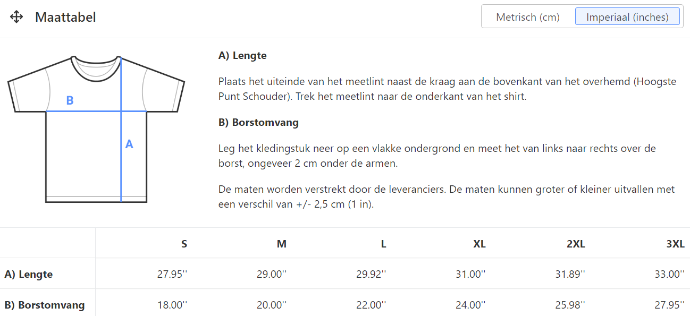690x316 pixels.
Task: Click the A) Lengte description heading
Action: coord(242,55)
